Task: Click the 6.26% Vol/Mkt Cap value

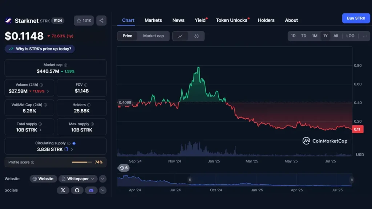Action: (29, 111)
